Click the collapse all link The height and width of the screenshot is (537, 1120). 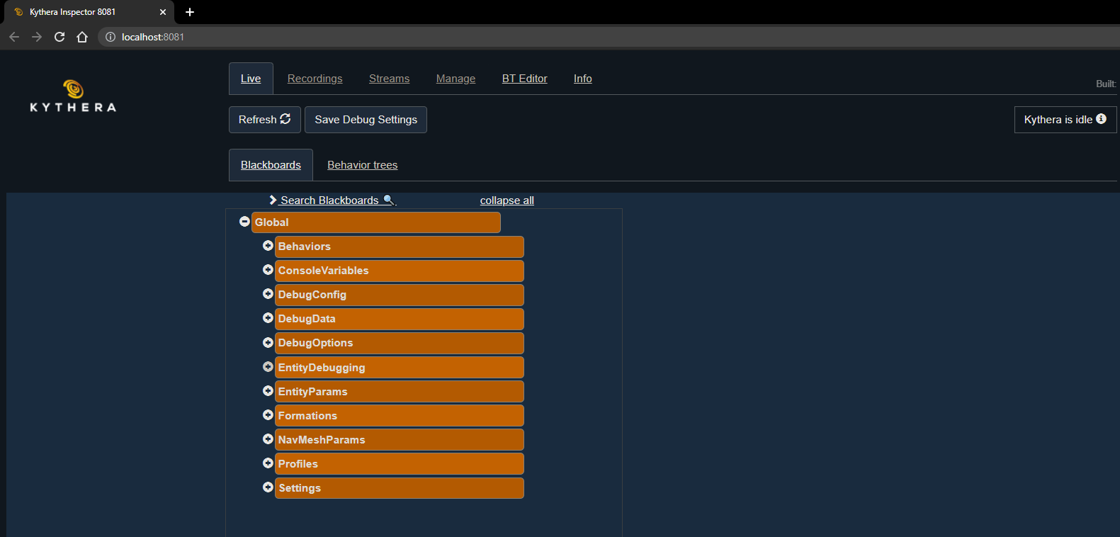(507, 200)
